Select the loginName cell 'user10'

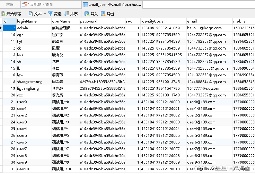pyautogui.click(x=34, y=169)
